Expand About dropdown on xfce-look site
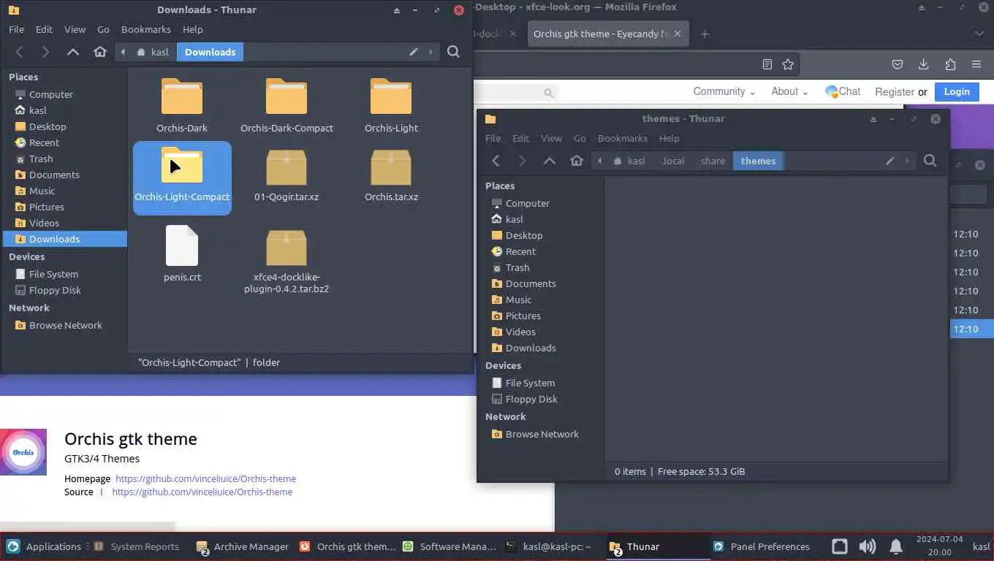Image resolution: width=994 pixels, height=561 pixels. pos(789,91)
